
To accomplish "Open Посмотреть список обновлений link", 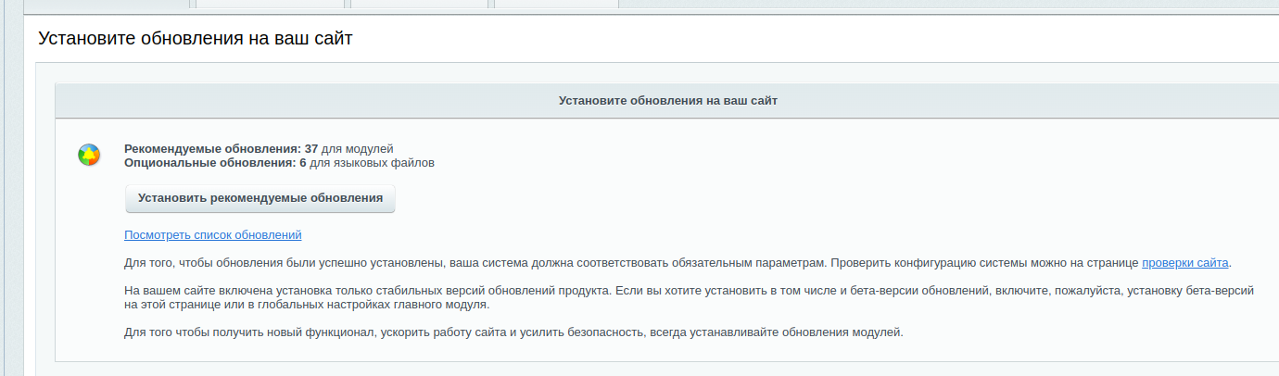I will pos(213,235).
